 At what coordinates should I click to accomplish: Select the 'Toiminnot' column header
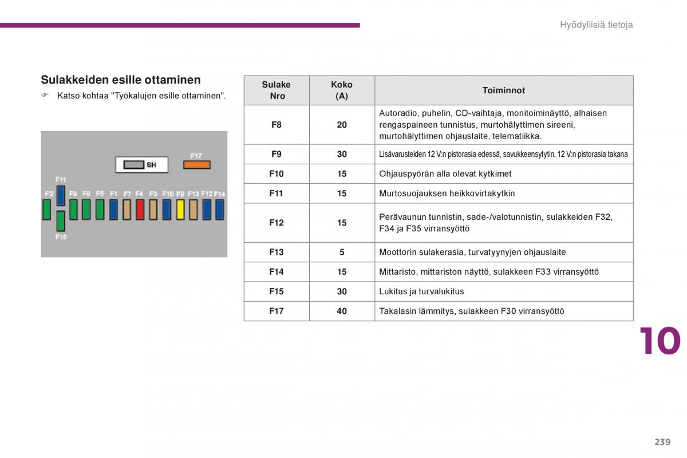pos(504,90)
